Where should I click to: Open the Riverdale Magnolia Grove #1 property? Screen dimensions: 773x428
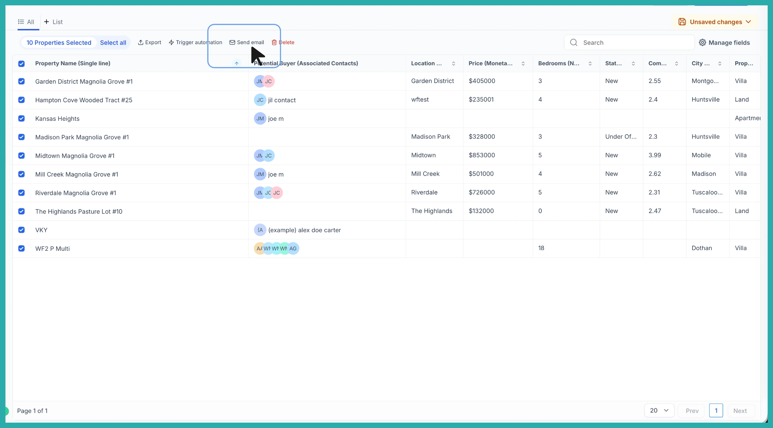tap(76, 193)
